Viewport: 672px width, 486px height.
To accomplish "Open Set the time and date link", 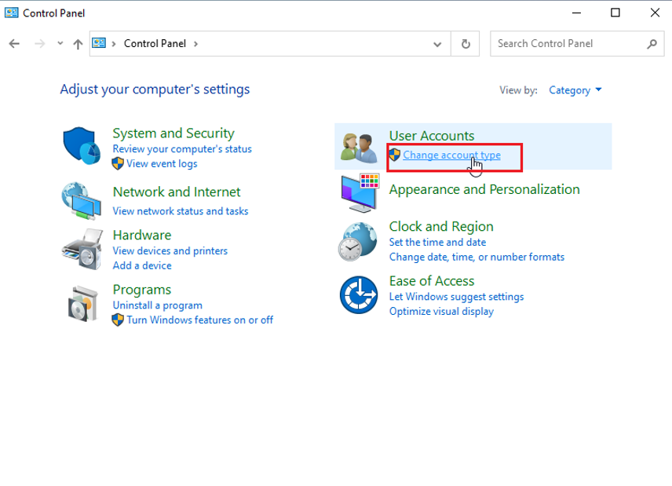I will coord(437,243).
